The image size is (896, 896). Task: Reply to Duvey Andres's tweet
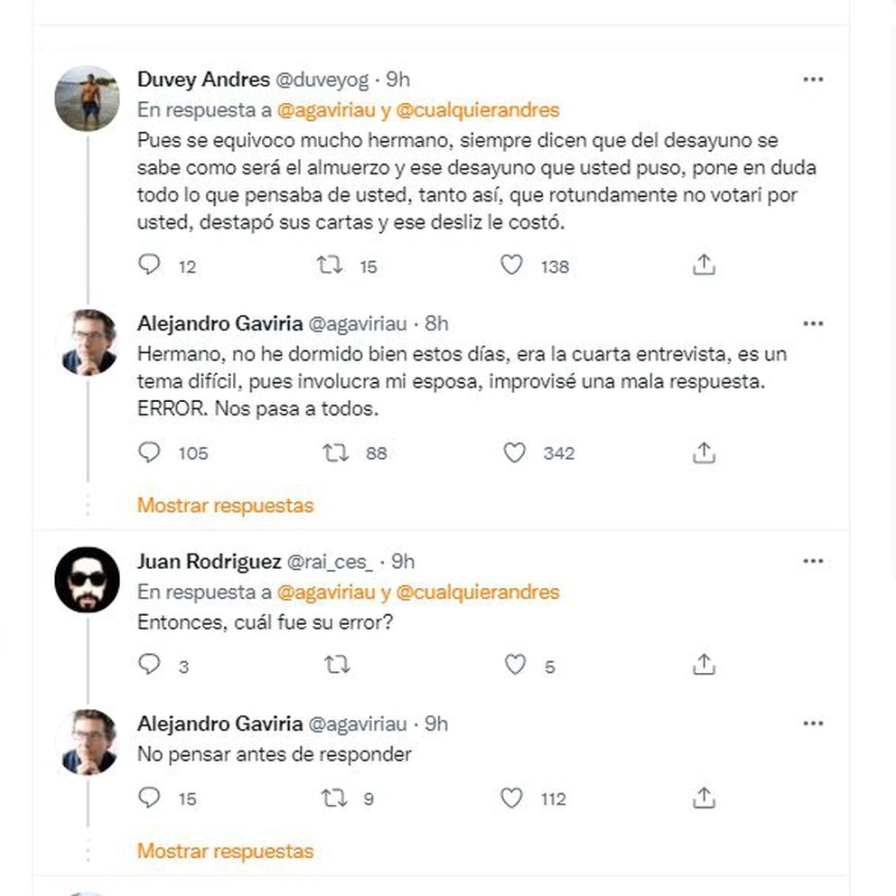[149, 265]
